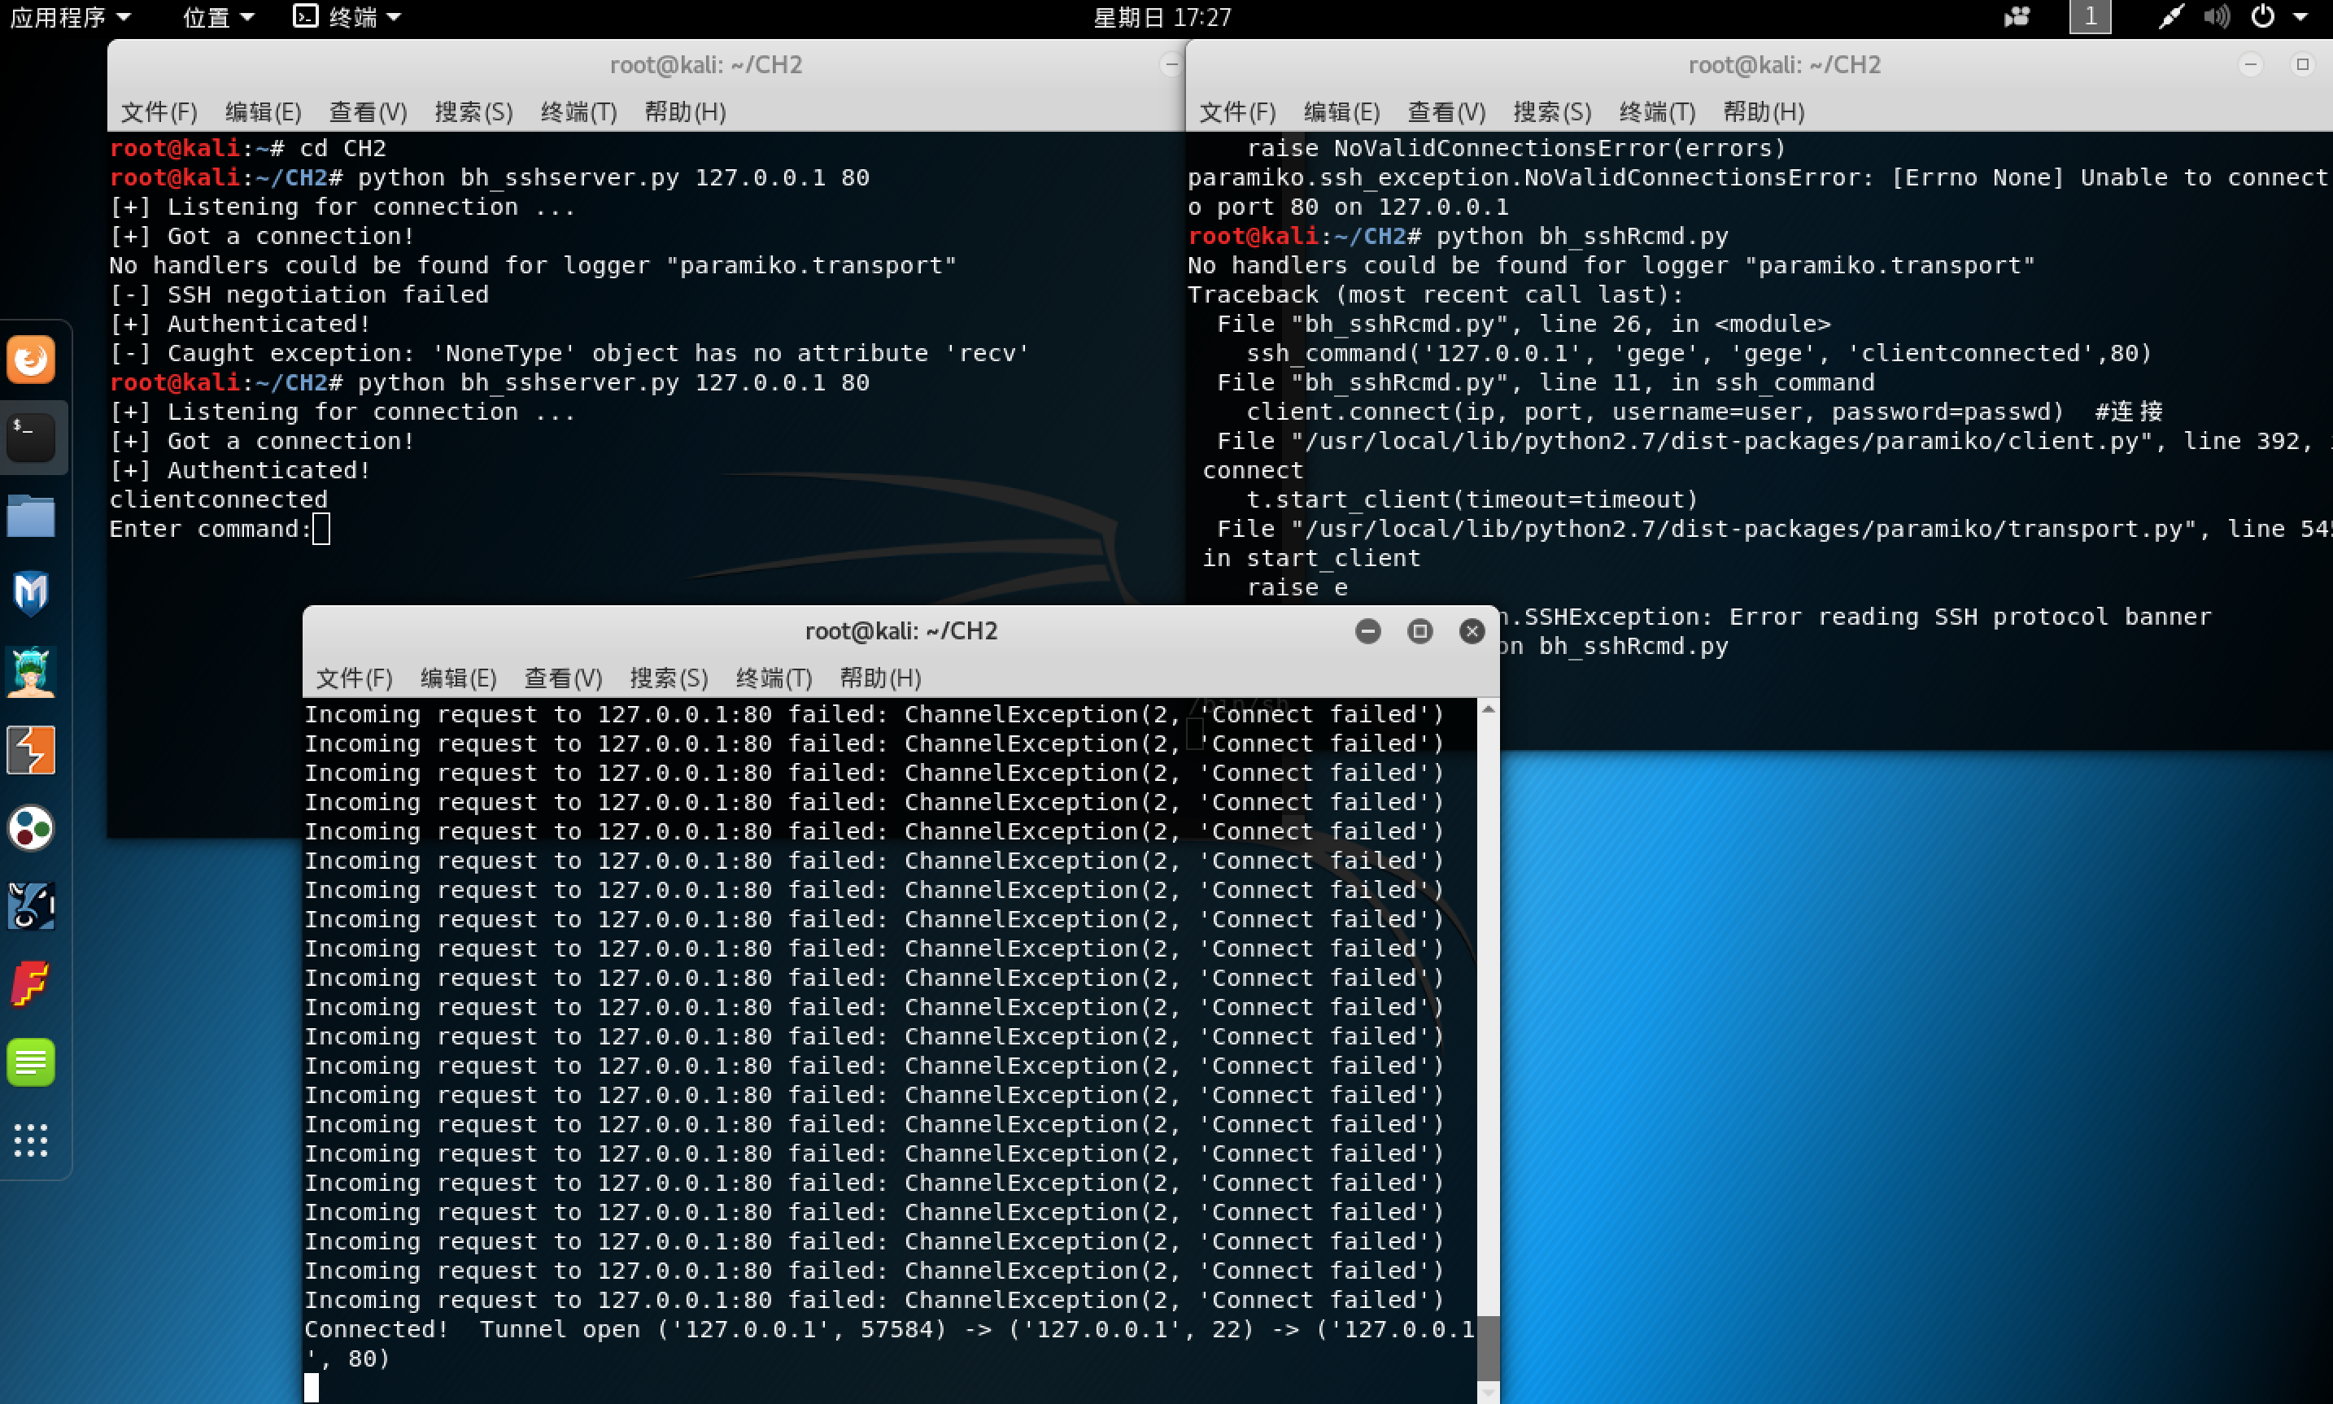Click the left terminal window title bar text
Viewport: 2333px width, 1404px height.
(706, 64)
